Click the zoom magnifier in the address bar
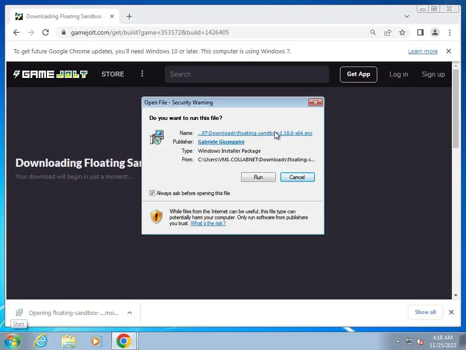Screen dimensions: 466x350 click(x=373, y=32)
